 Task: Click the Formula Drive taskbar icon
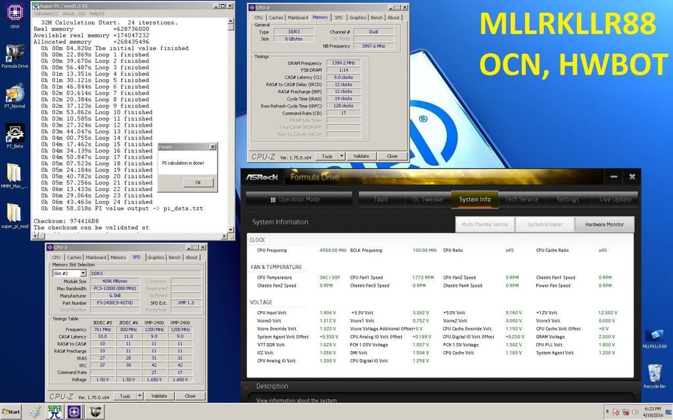[x=95, y=412]
